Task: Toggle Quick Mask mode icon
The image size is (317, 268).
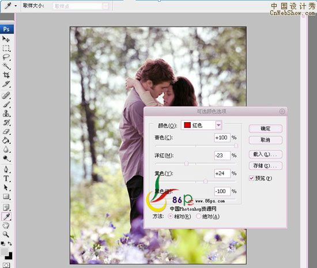Action: tap(6, 265)
